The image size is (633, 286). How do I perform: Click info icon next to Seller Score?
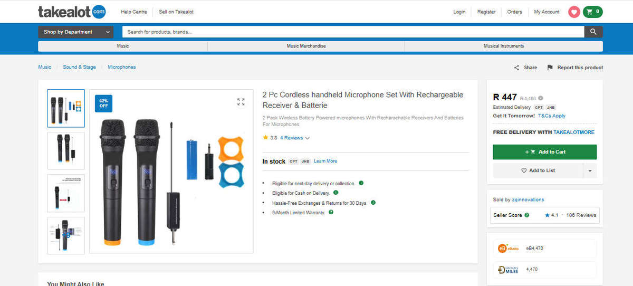526,215
